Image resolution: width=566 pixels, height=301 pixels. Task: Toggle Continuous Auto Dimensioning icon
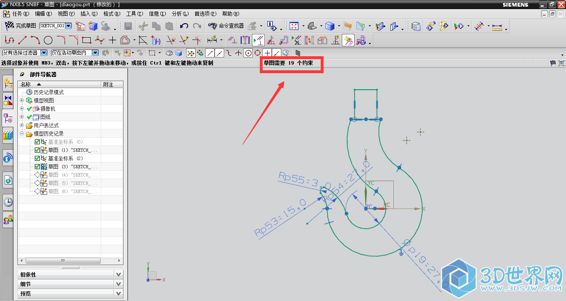tap(361, 40)
